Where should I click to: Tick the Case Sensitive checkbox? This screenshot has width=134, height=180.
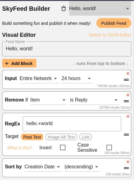pos(109,147)
